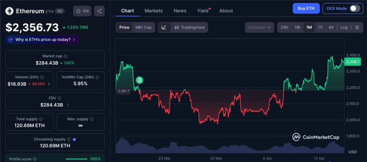Set chart range to 1M
Image resolution: width=367 pixels, height=162 pixels.
[x=309, y=27]
